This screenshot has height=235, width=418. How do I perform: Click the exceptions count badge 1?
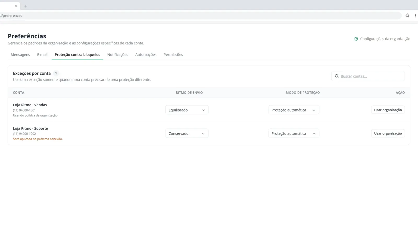[x=56, y=73]
